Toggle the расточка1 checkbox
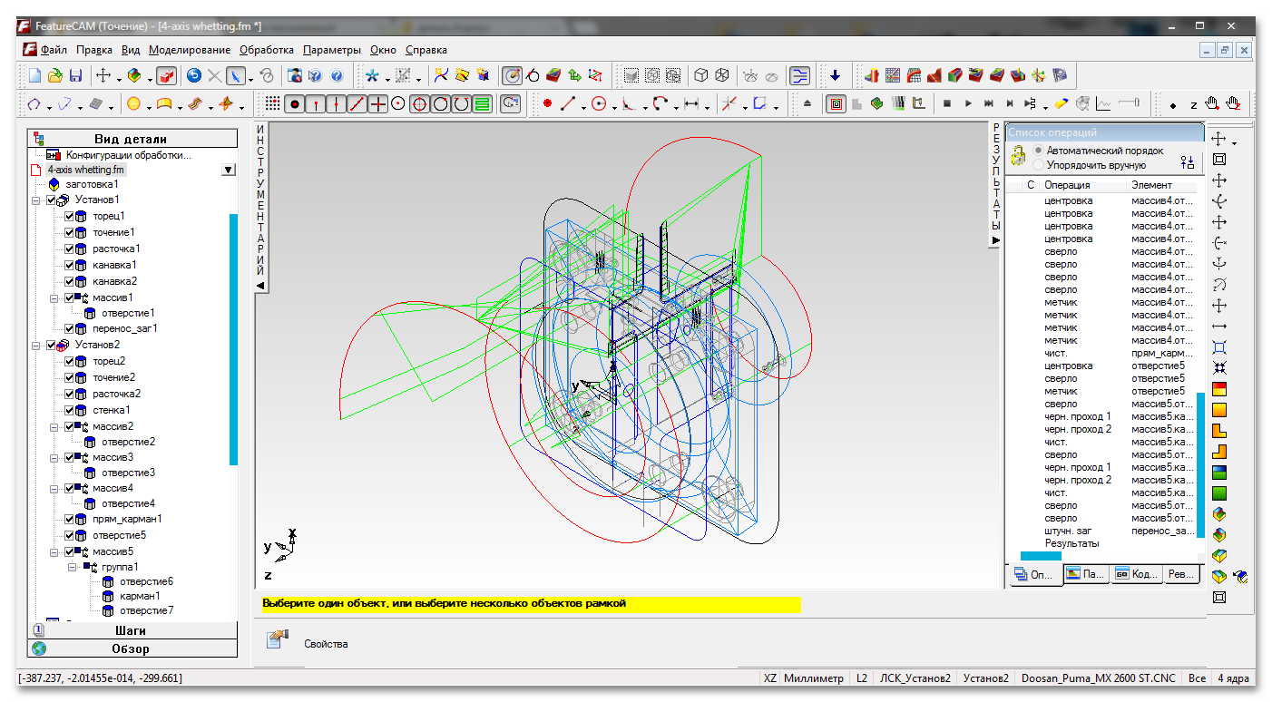The image size is (1272, 702). point(70,249)
